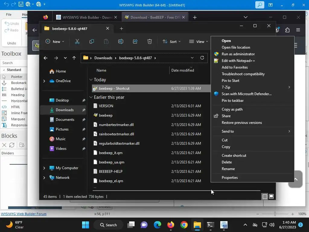Open WYSIWYG Web Builder Forum link
This screenshot has width=309, height=232.
pos(24,214)
